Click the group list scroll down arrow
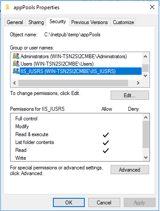The width and height of the screenshot is (160, 211). pyautogui.click(x=145, y=76)
